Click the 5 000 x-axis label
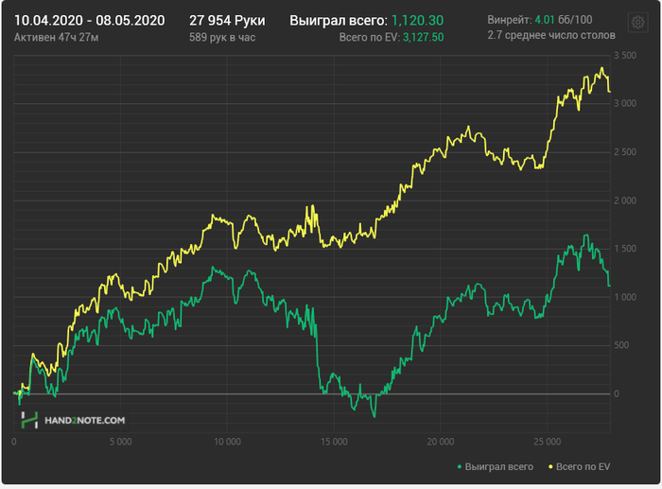Screen dimensions: 662x489 tap(121, 442)
